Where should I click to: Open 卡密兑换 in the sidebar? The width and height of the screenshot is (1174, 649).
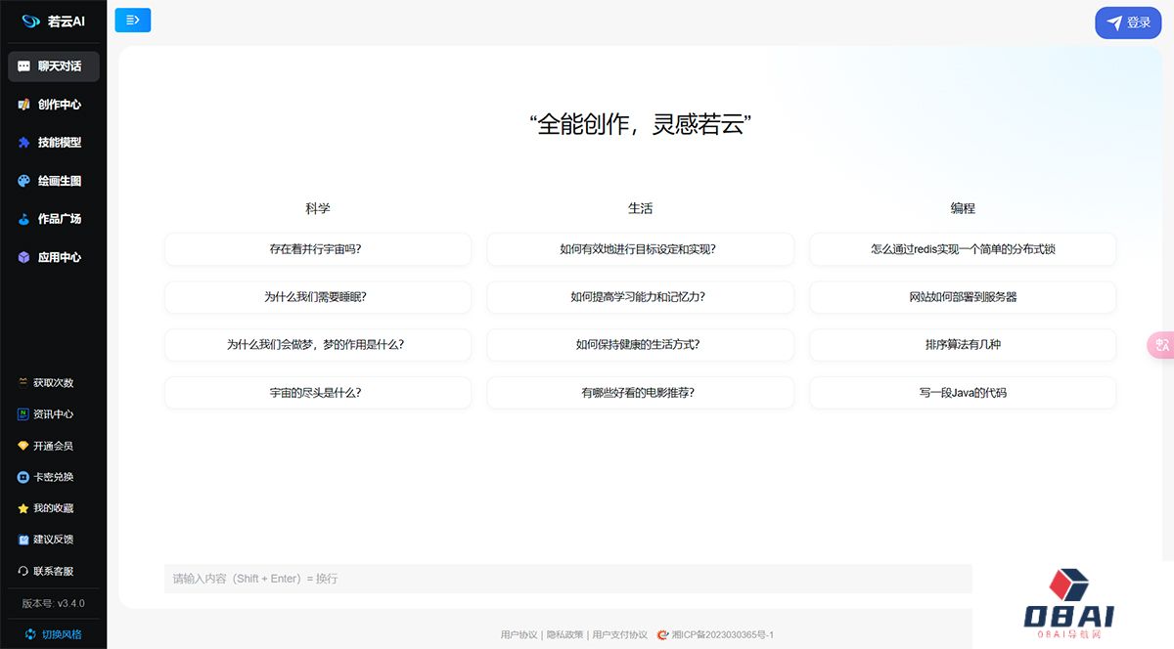point(53,477)
